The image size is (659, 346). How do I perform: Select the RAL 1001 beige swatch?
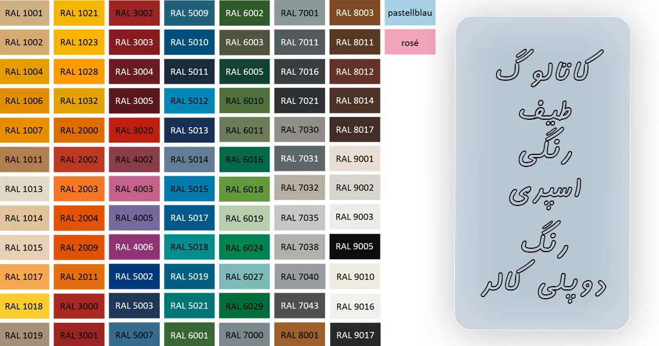[25, 13]
